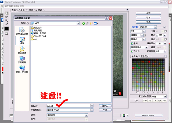Select the Hand tool in Save for Web
172x123 pixels.
[7, 13]
